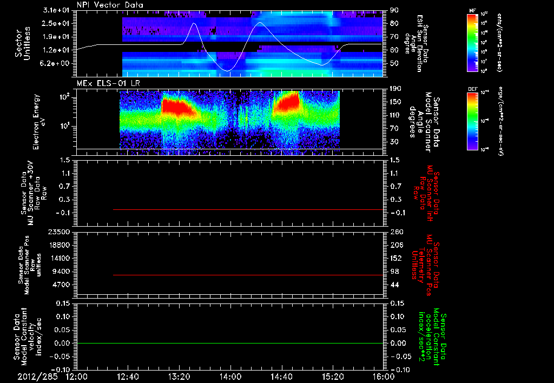Click the "150" scanner angle axis value

click(396, 102)
